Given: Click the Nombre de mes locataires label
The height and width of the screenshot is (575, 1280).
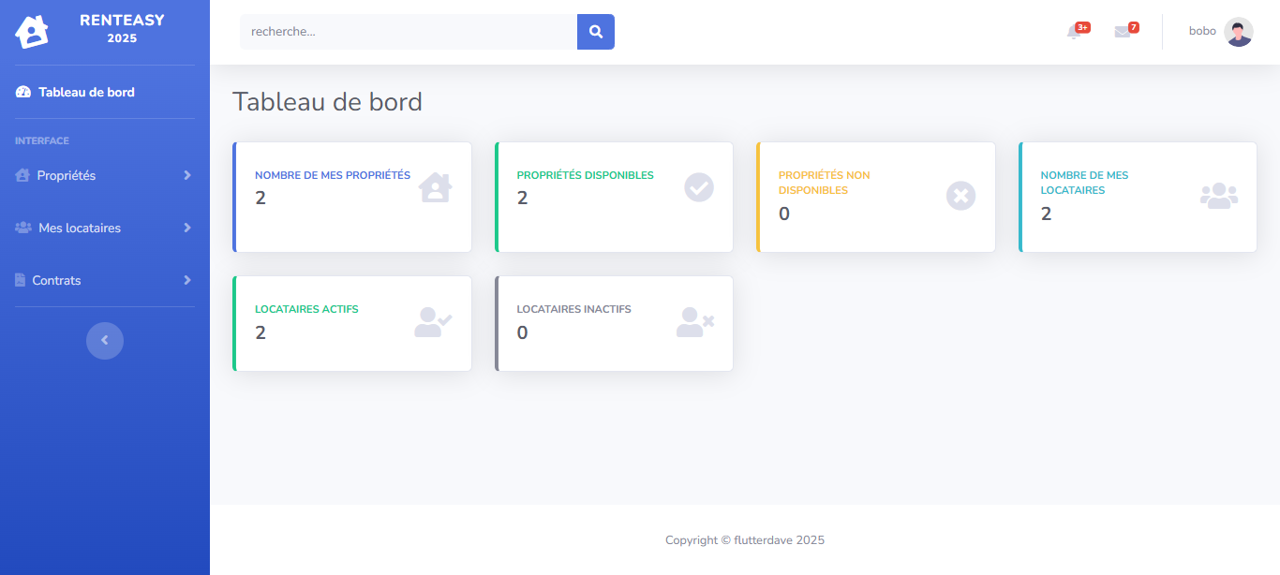Looking at the screenshot, I should (x=1084, y=183).
